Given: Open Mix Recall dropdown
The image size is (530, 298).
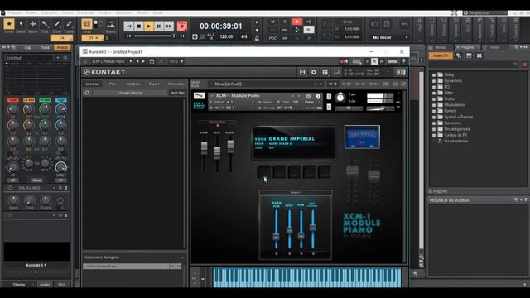Looking at the screenshot, I should pos(391,37).
